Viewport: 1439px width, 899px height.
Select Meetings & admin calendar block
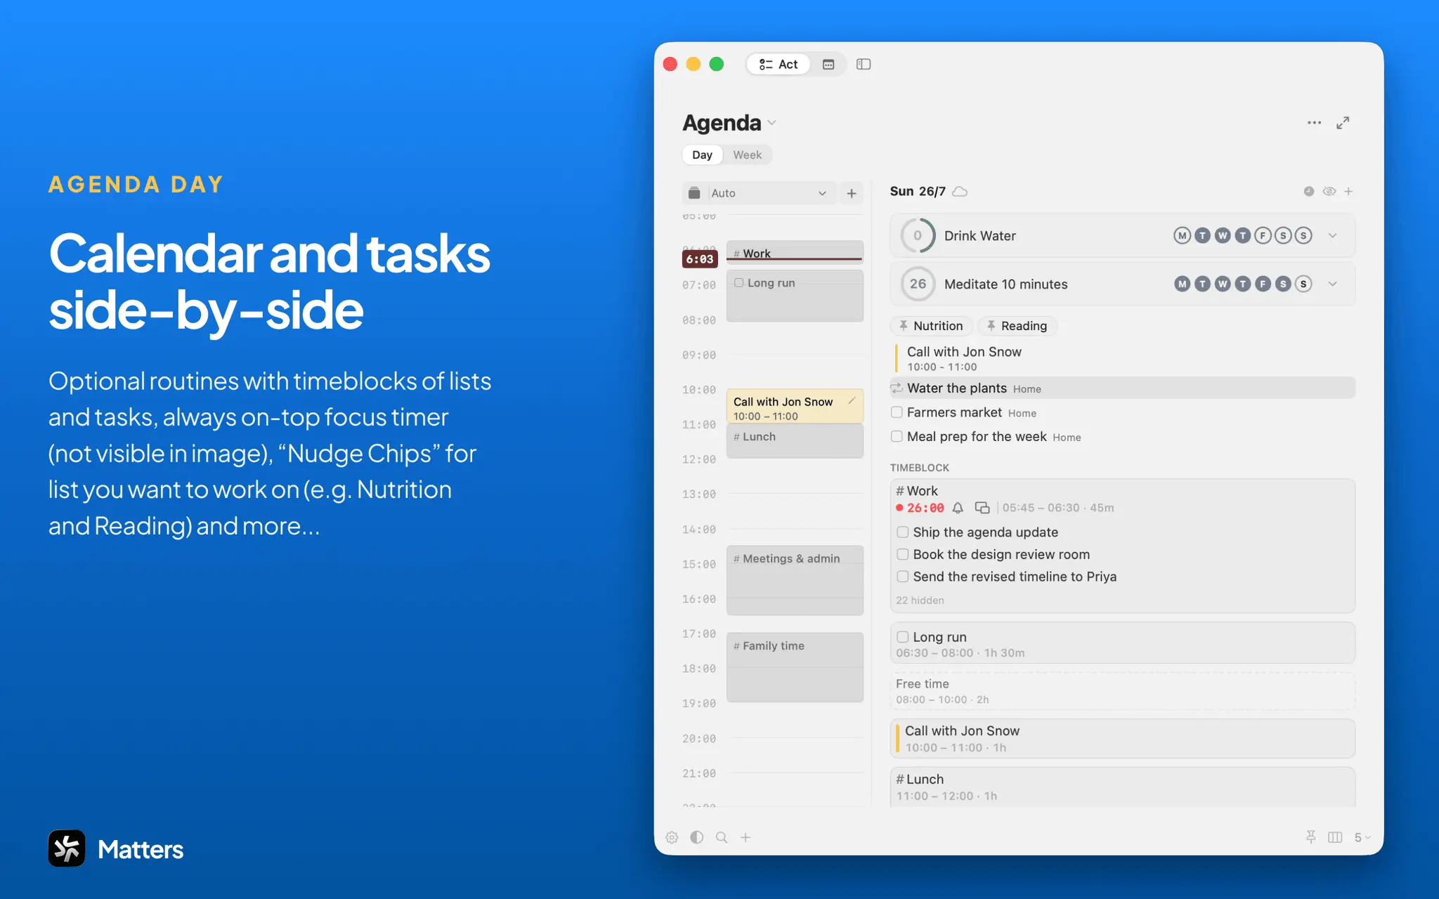click(x=795, y=580)
